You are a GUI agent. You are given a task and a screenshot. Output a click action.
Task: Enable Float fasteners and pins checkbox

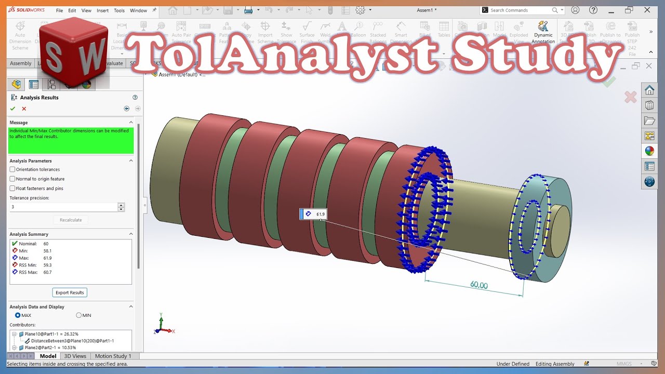coord(12,188)
